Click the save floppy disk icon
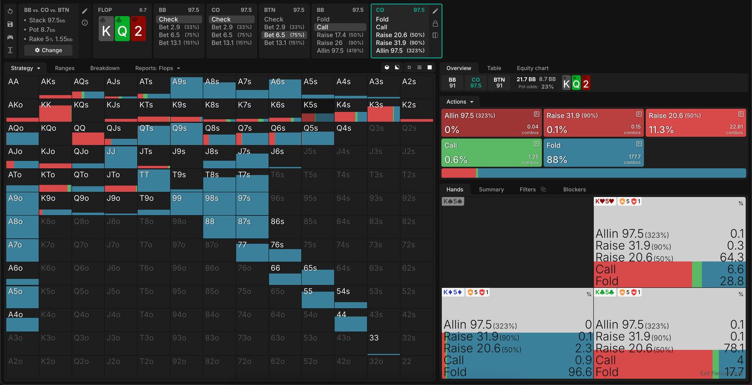 pyautogui.click(x=10, y=24)
